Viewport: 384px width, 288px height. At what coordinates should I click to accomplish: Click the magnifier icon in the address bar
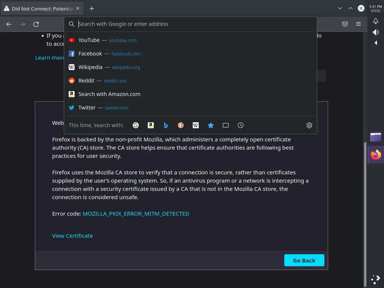point(72,24)
